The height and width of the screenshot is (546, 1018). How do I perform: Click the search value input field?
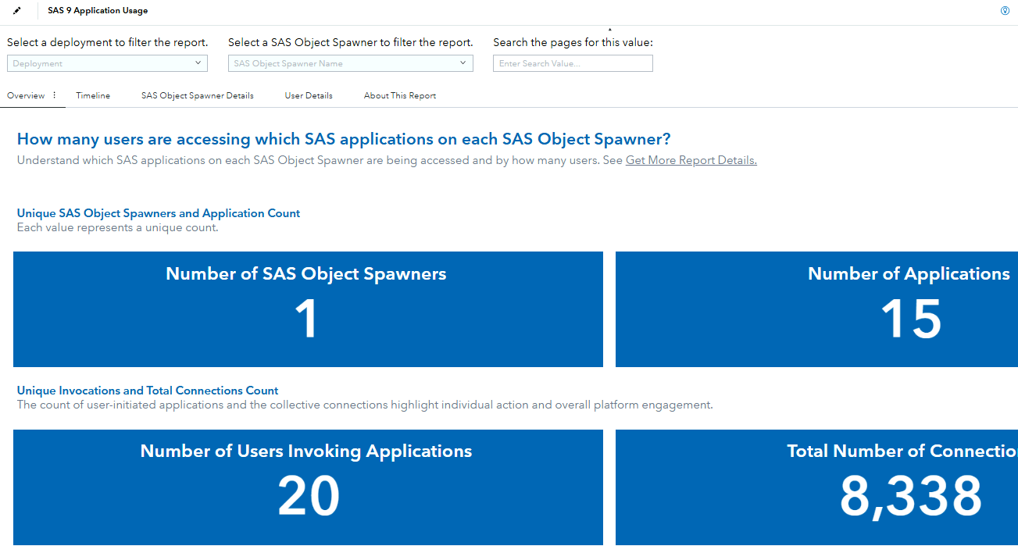click(573, 62)
